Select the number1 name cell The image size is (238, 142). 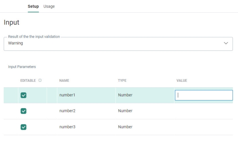pyautogui.click(x=67, y=95)
